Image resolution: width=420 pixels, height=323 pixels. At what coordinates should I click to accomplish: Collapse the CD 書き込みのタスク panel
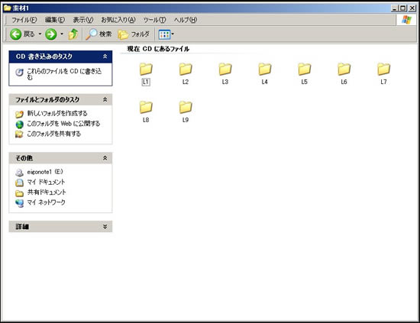pyautogui.click(x=105, y=57)
